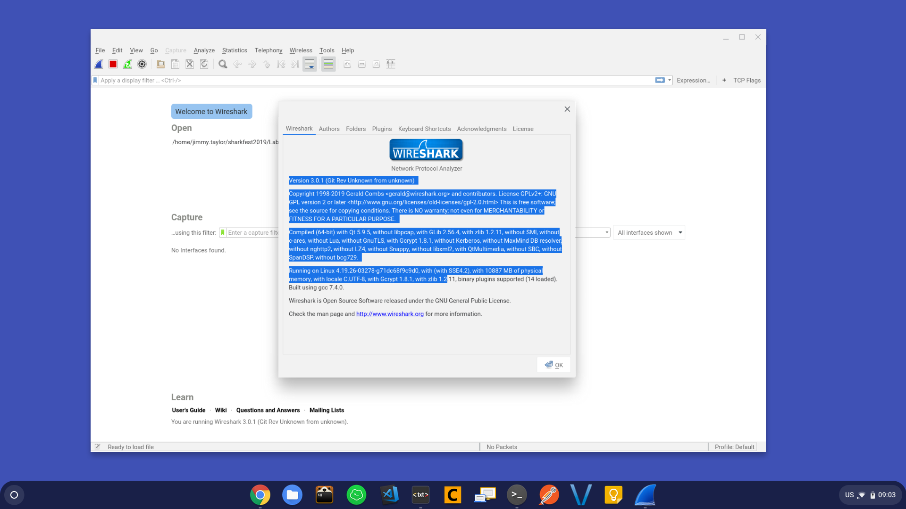This screenshot has height=509, width=906.
Task: Click the close capture file icon
Action: click(x=190, y=64)
